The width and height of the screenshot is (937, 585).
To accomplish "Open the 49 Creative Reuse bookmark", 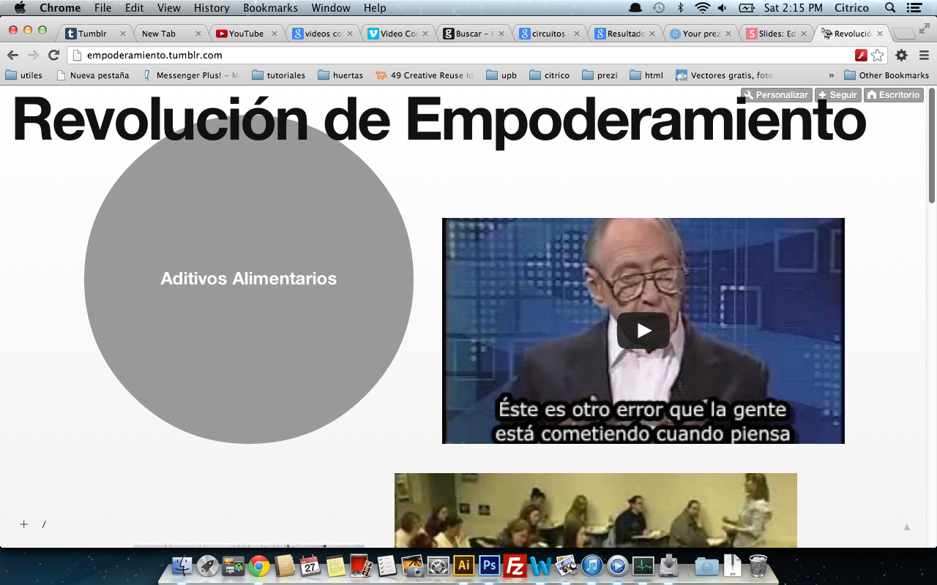I will (425, 75).
